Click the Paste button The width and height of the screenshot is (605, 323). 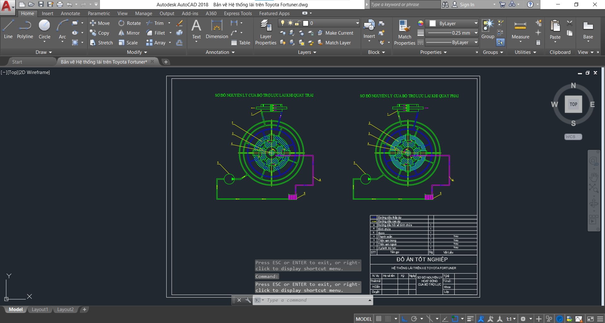click(x=555, y=30)
